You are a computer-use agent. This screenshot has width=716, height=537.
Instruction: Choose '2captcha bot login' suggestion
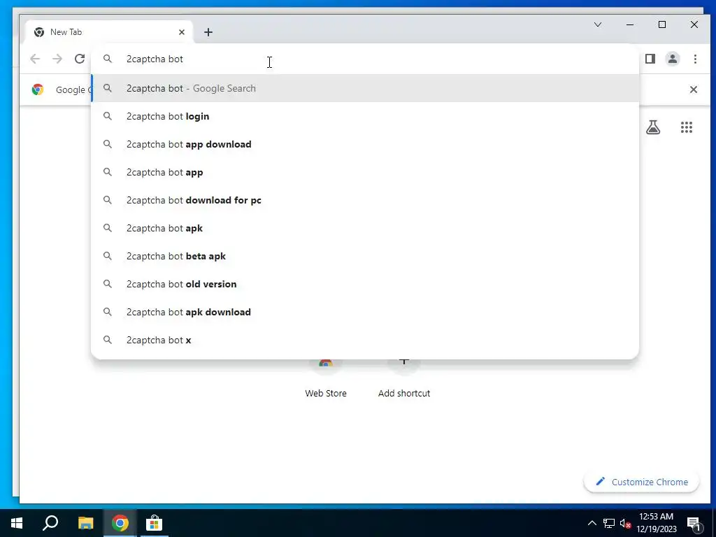(365, 117)
